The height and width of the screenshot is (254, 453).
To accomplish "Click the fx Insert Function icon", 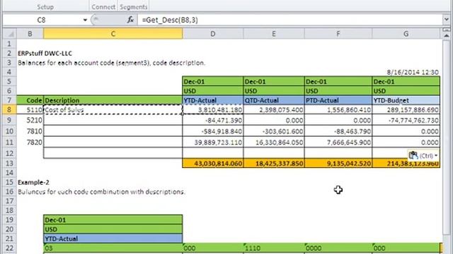I will 130,20.
